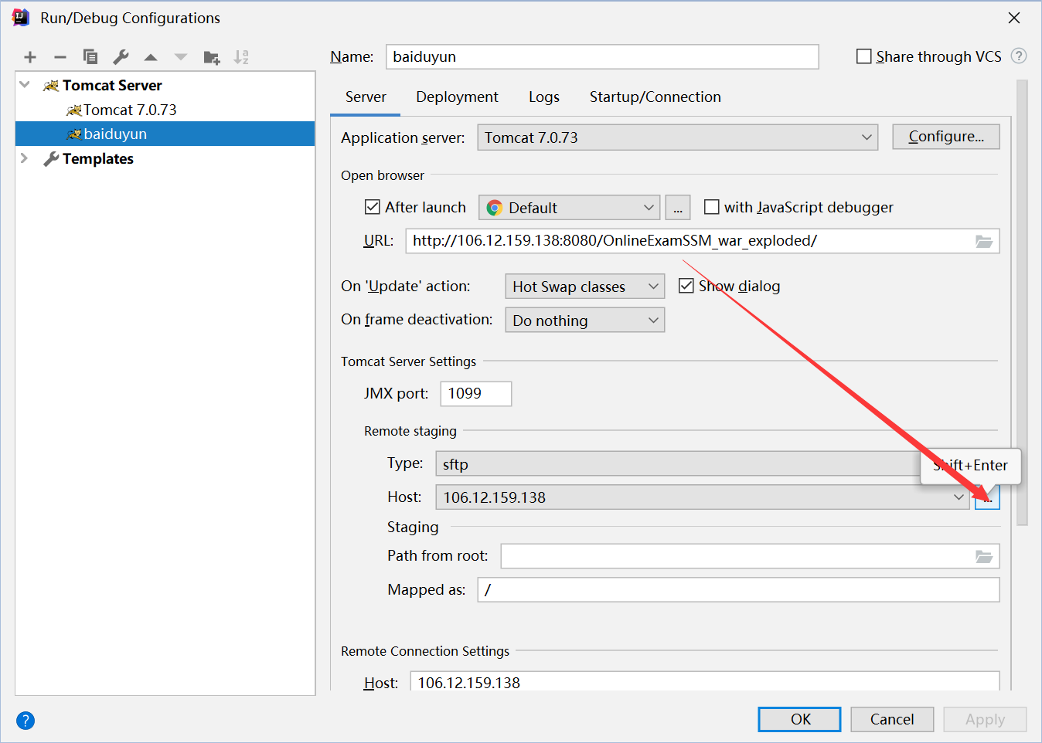Image resolution: width=1042 pixels, height=743 pixels.
Task: Open the Application server dropdown
Action: click(x=678, y=137)
